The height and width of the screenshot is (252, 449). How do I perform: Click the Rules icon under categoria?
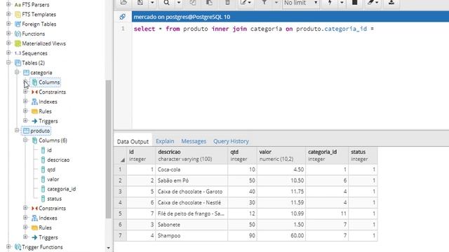click(x=34, y=111)
